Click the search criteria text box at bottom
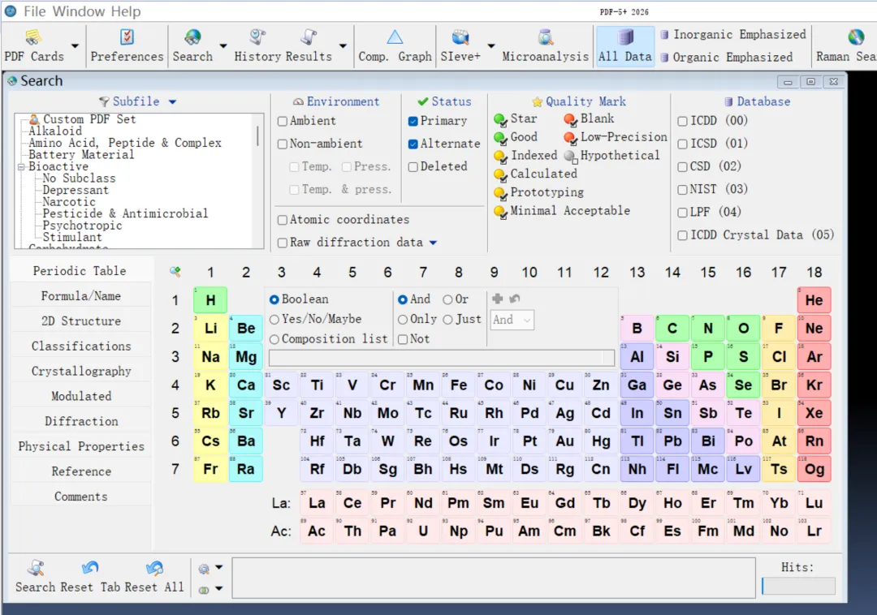Screen dimensions: 877x615 point(494,578)
